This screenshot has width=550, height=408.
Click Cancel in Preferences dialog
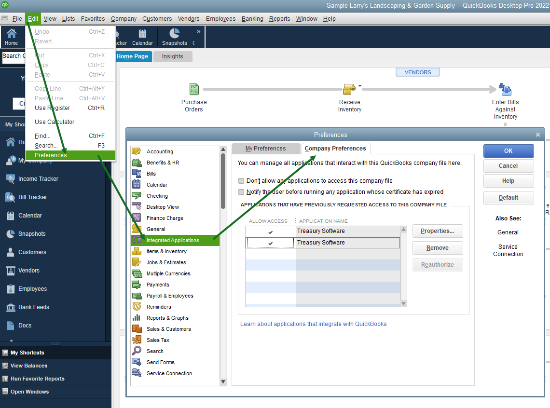coord(508,166)
